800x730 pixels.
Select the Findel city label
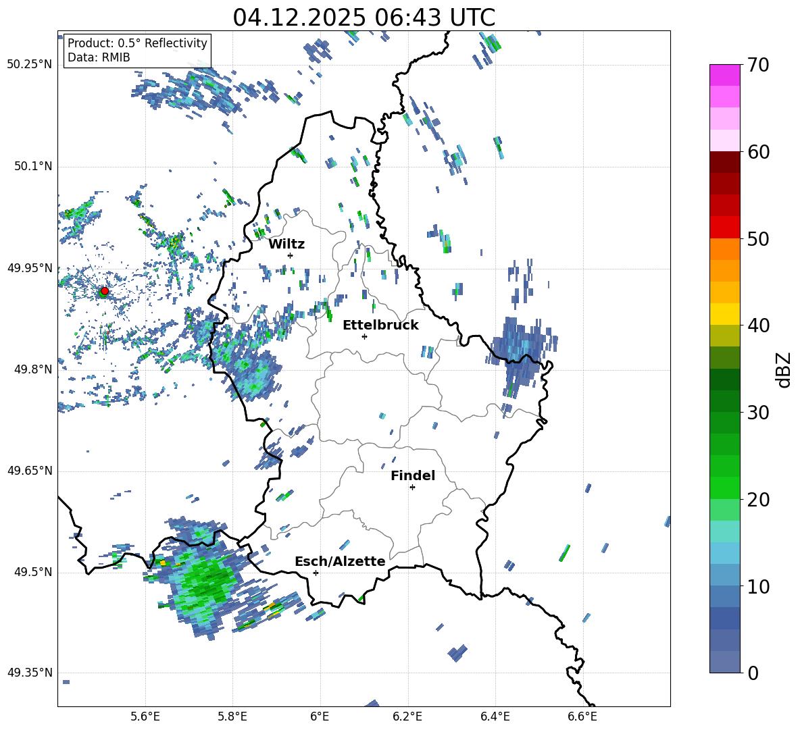tap(413, 475)
